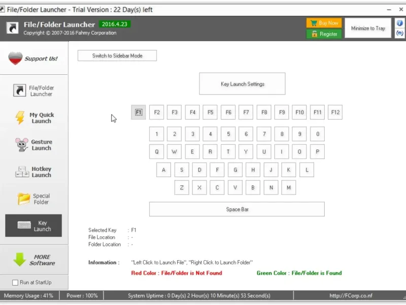Click the Space Bar key button
Screen dimensions: 406x305
237,209
